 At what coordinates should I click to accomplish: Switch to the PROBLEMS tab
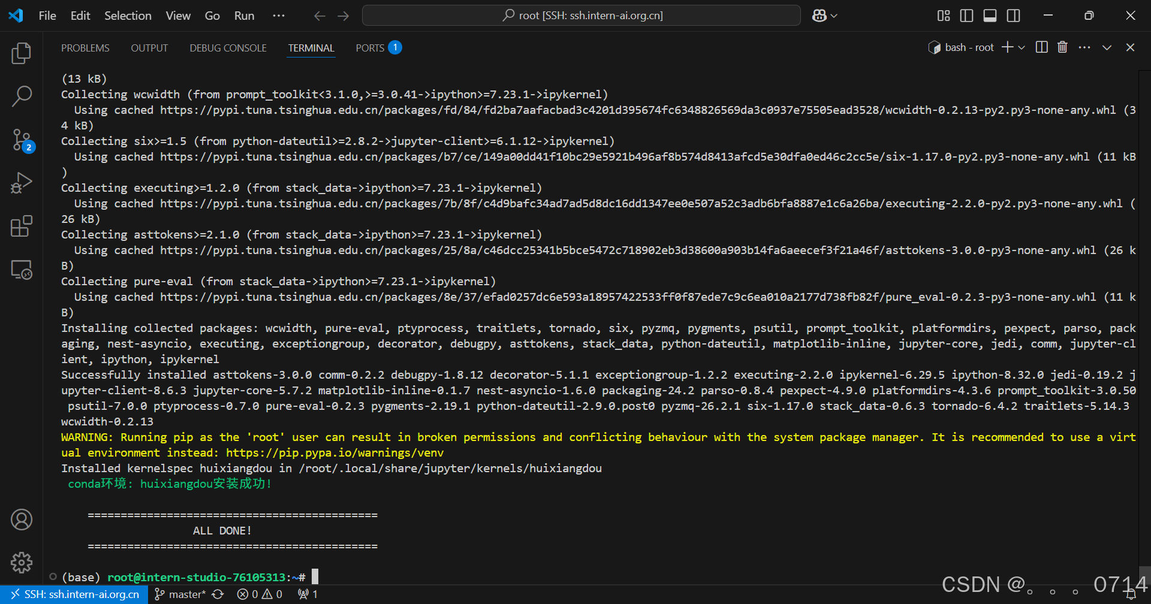85,48
